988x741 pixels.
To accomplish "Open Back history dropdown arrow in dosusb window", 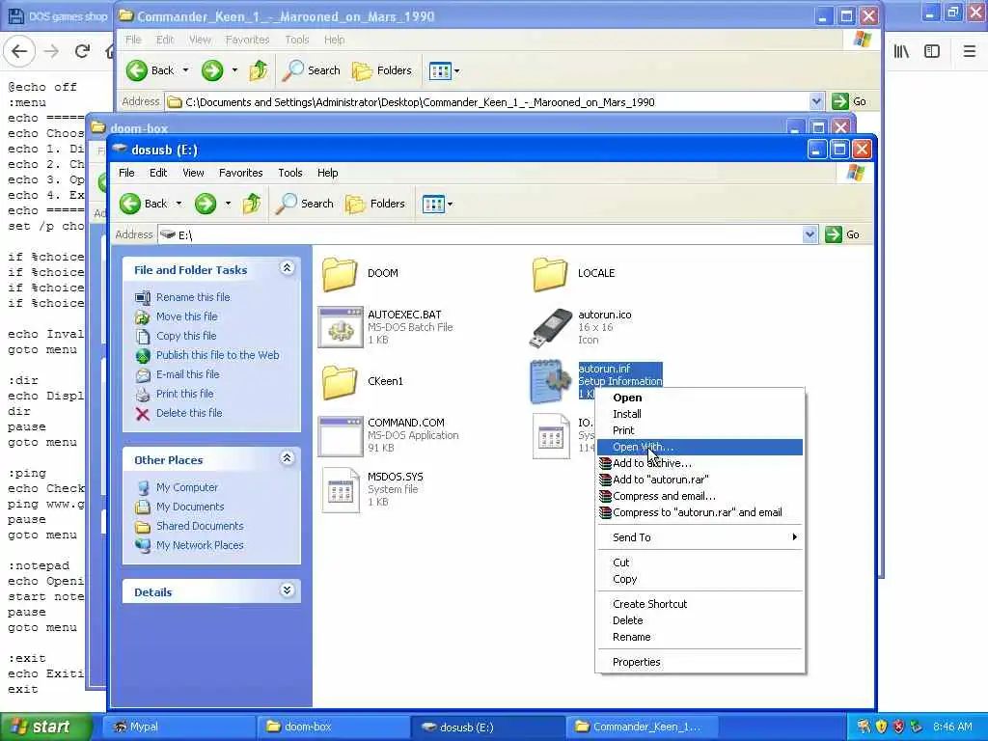I will (178, 204).
